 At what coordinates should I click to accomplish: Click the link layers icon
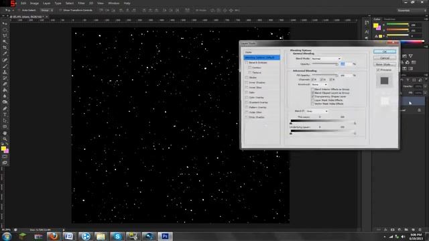coord(379,230)
